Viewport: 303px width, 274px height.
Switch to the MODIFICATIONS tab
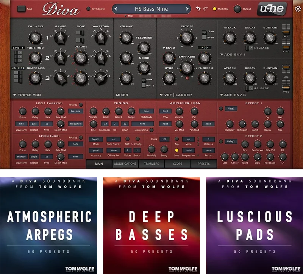(125, 164)
